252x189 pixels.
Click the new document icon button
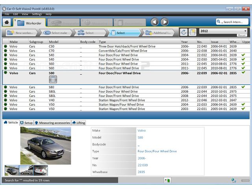tap(193, 32)
